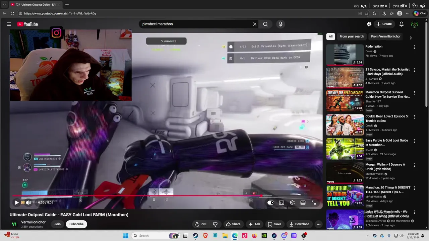Open the player settings gear
The height and width of the screenshot is (241, 429).
click(x=292, y=203)
